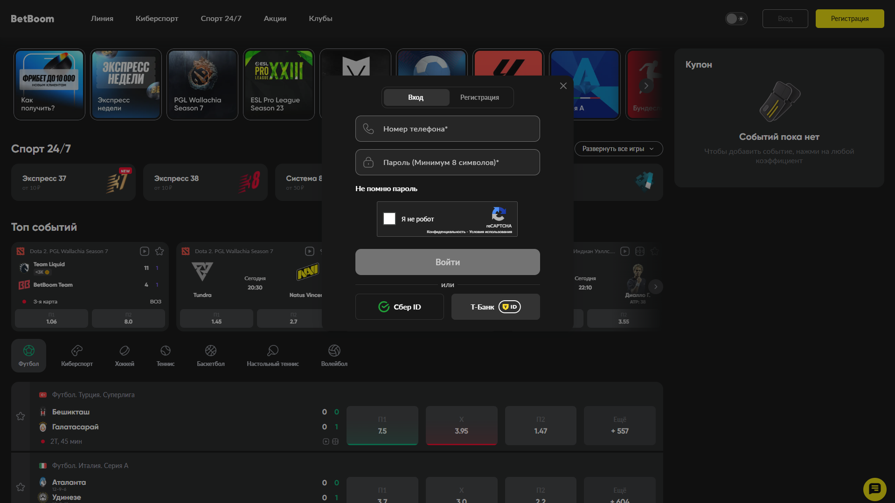895x503 pixels.
Task: Select the Настольный теннис sport filter
Action: coord(273,356)
